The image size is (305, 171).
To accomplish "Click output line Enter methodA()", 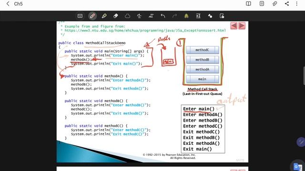I will [x=203, y=114].
